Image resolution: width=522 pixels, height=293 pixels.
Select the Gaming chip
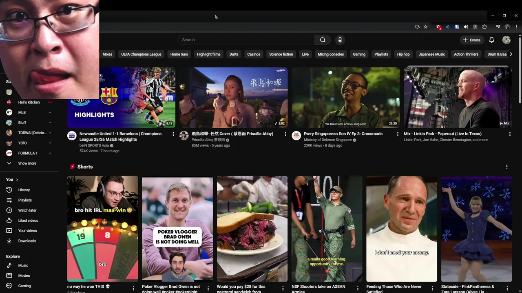point(359,54)
